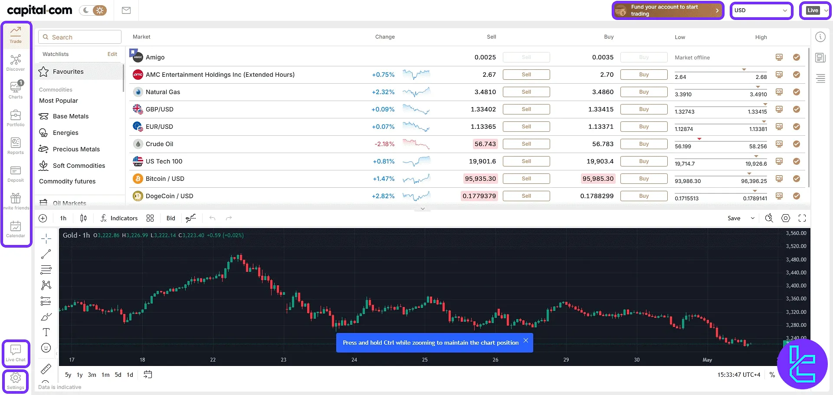Open the list panel icon on right
The height and width of the screenshot is (395, 833).
pos(820,78)
